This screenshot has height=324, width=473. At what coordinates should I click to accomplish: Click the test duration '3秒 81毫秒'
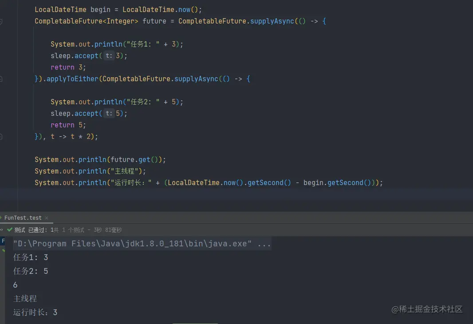[108, 230]
